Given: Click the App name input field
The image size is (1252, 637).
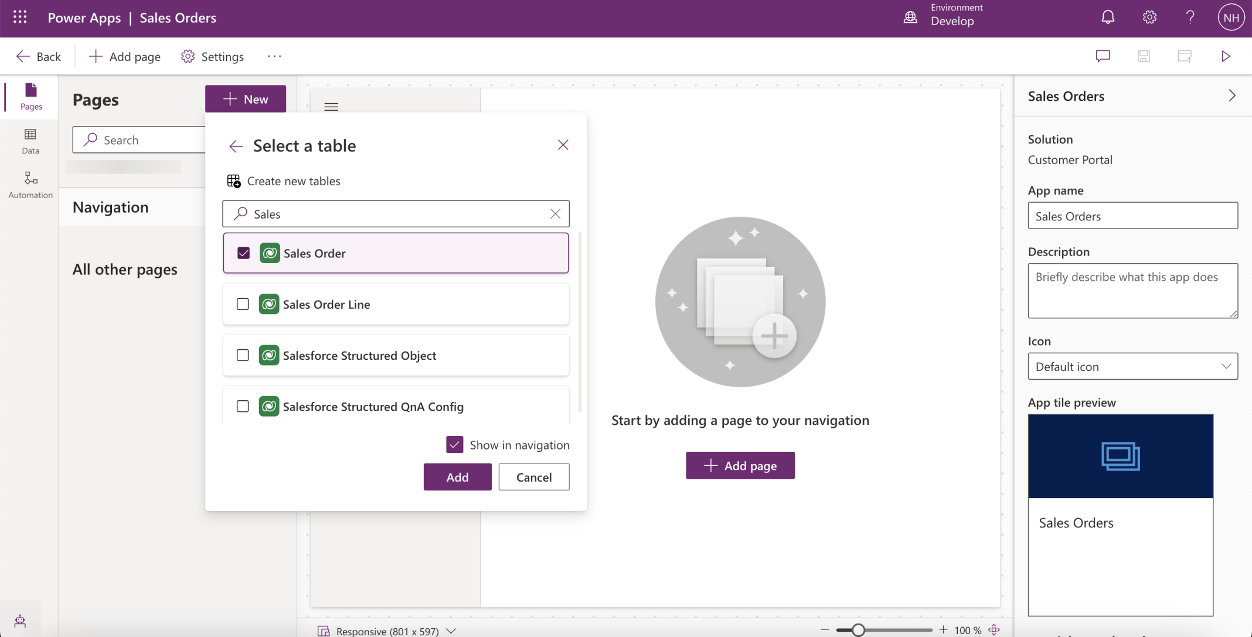Looking at the screenshot, I should 1132,216.
